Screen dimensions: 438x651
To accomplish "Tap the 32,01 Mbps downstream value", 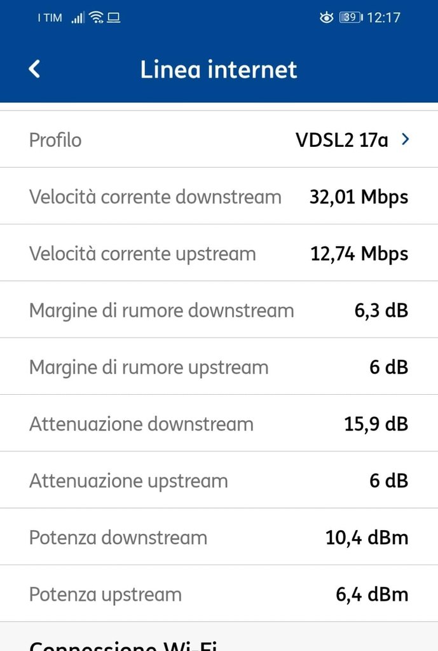I will point(359,196).
